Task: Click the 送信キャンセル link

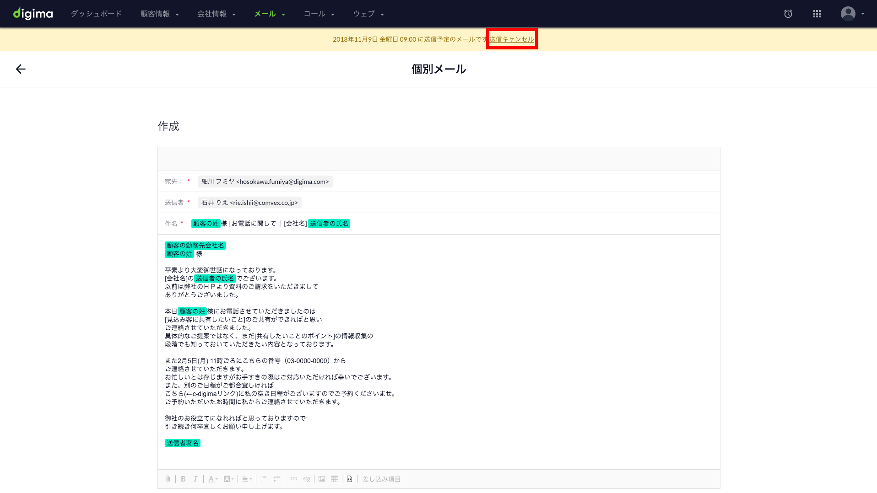Action: point(511,39)
